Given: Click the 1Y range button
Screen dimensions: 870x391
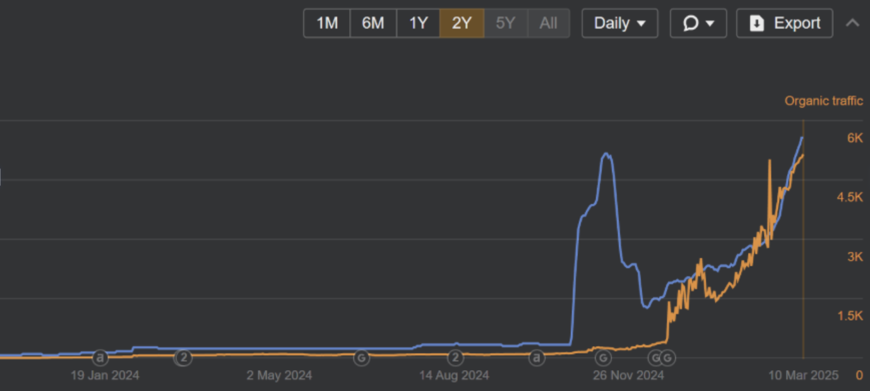Looking at the screenshot, I should (418, 23).
